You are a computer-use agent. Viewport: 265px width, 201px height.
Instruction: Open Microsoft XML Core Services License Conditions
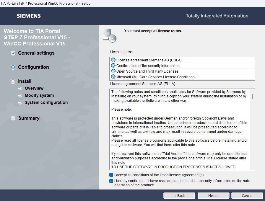click(155, 77)
